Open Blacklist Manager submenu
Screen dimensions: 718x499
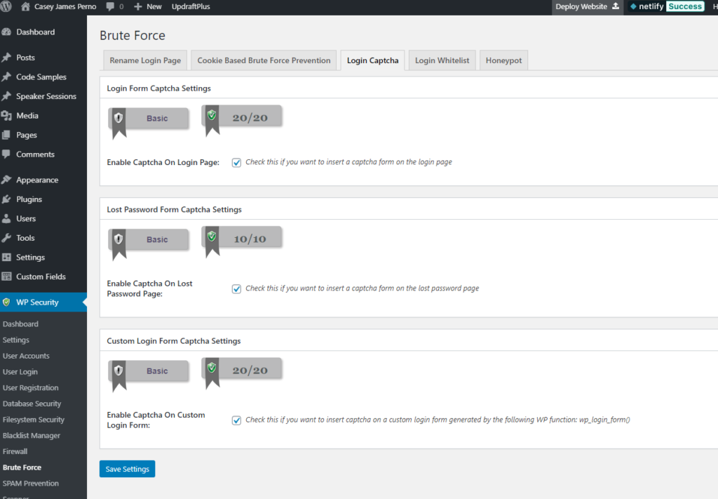(x=32, y=436)
